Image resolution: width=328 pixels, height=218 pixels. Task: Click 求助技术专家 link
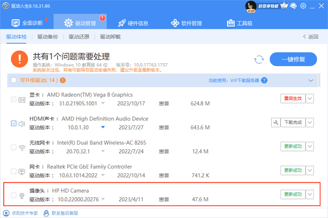coord(25,213)
